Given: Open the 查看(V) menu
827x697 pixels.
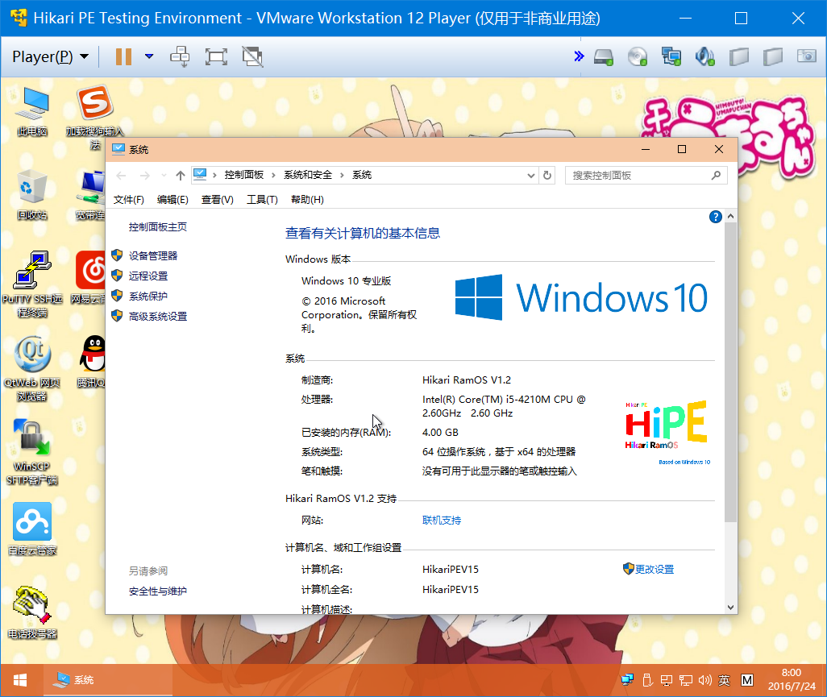Looking at the screenshot, I should tap(218, 199).
